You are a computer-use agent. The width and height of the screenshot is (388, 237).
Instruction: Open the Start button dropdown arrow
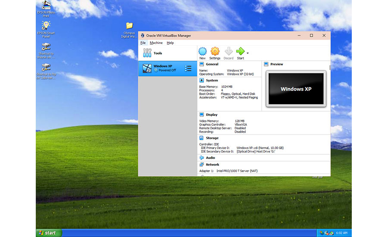coord(247,53)
